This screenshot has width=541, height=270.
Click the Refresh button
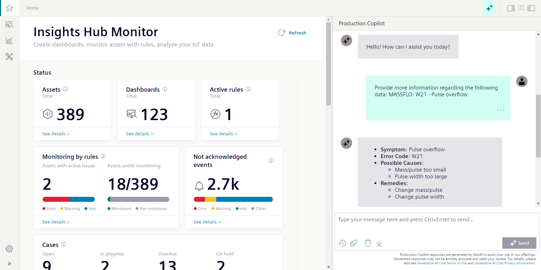coord(292,33)
